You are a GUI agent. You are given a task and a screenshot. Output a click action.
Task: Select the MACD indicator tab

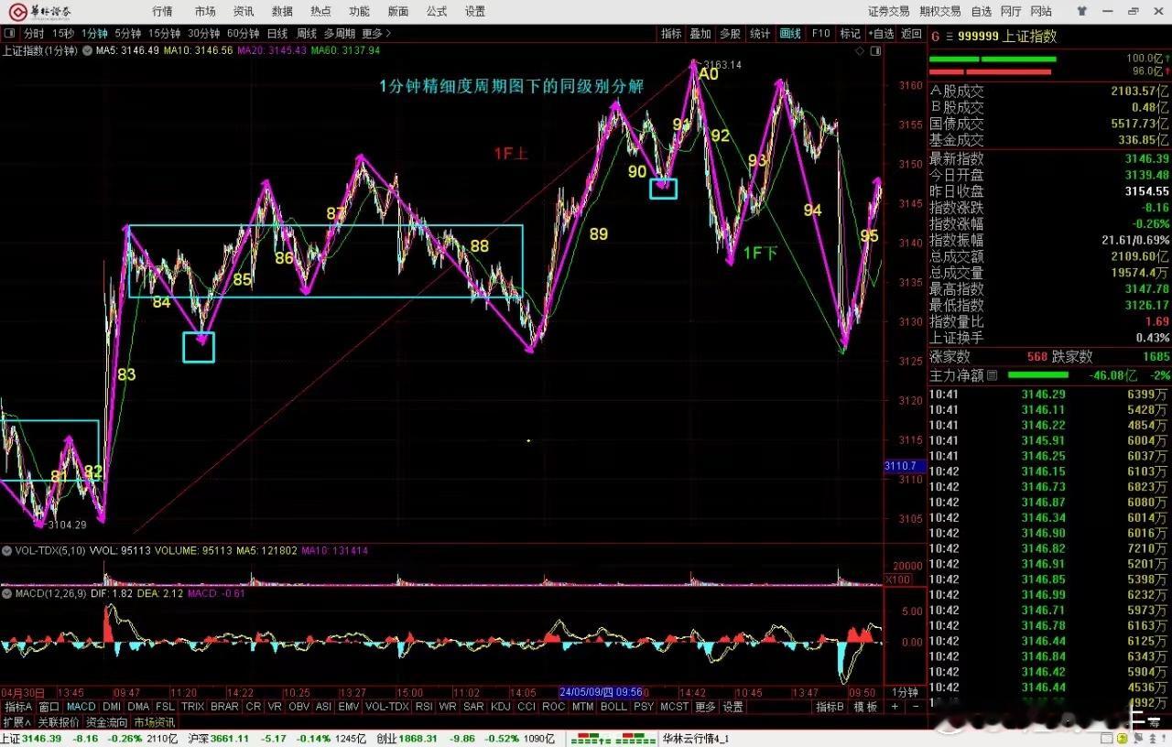click(81, 707)
